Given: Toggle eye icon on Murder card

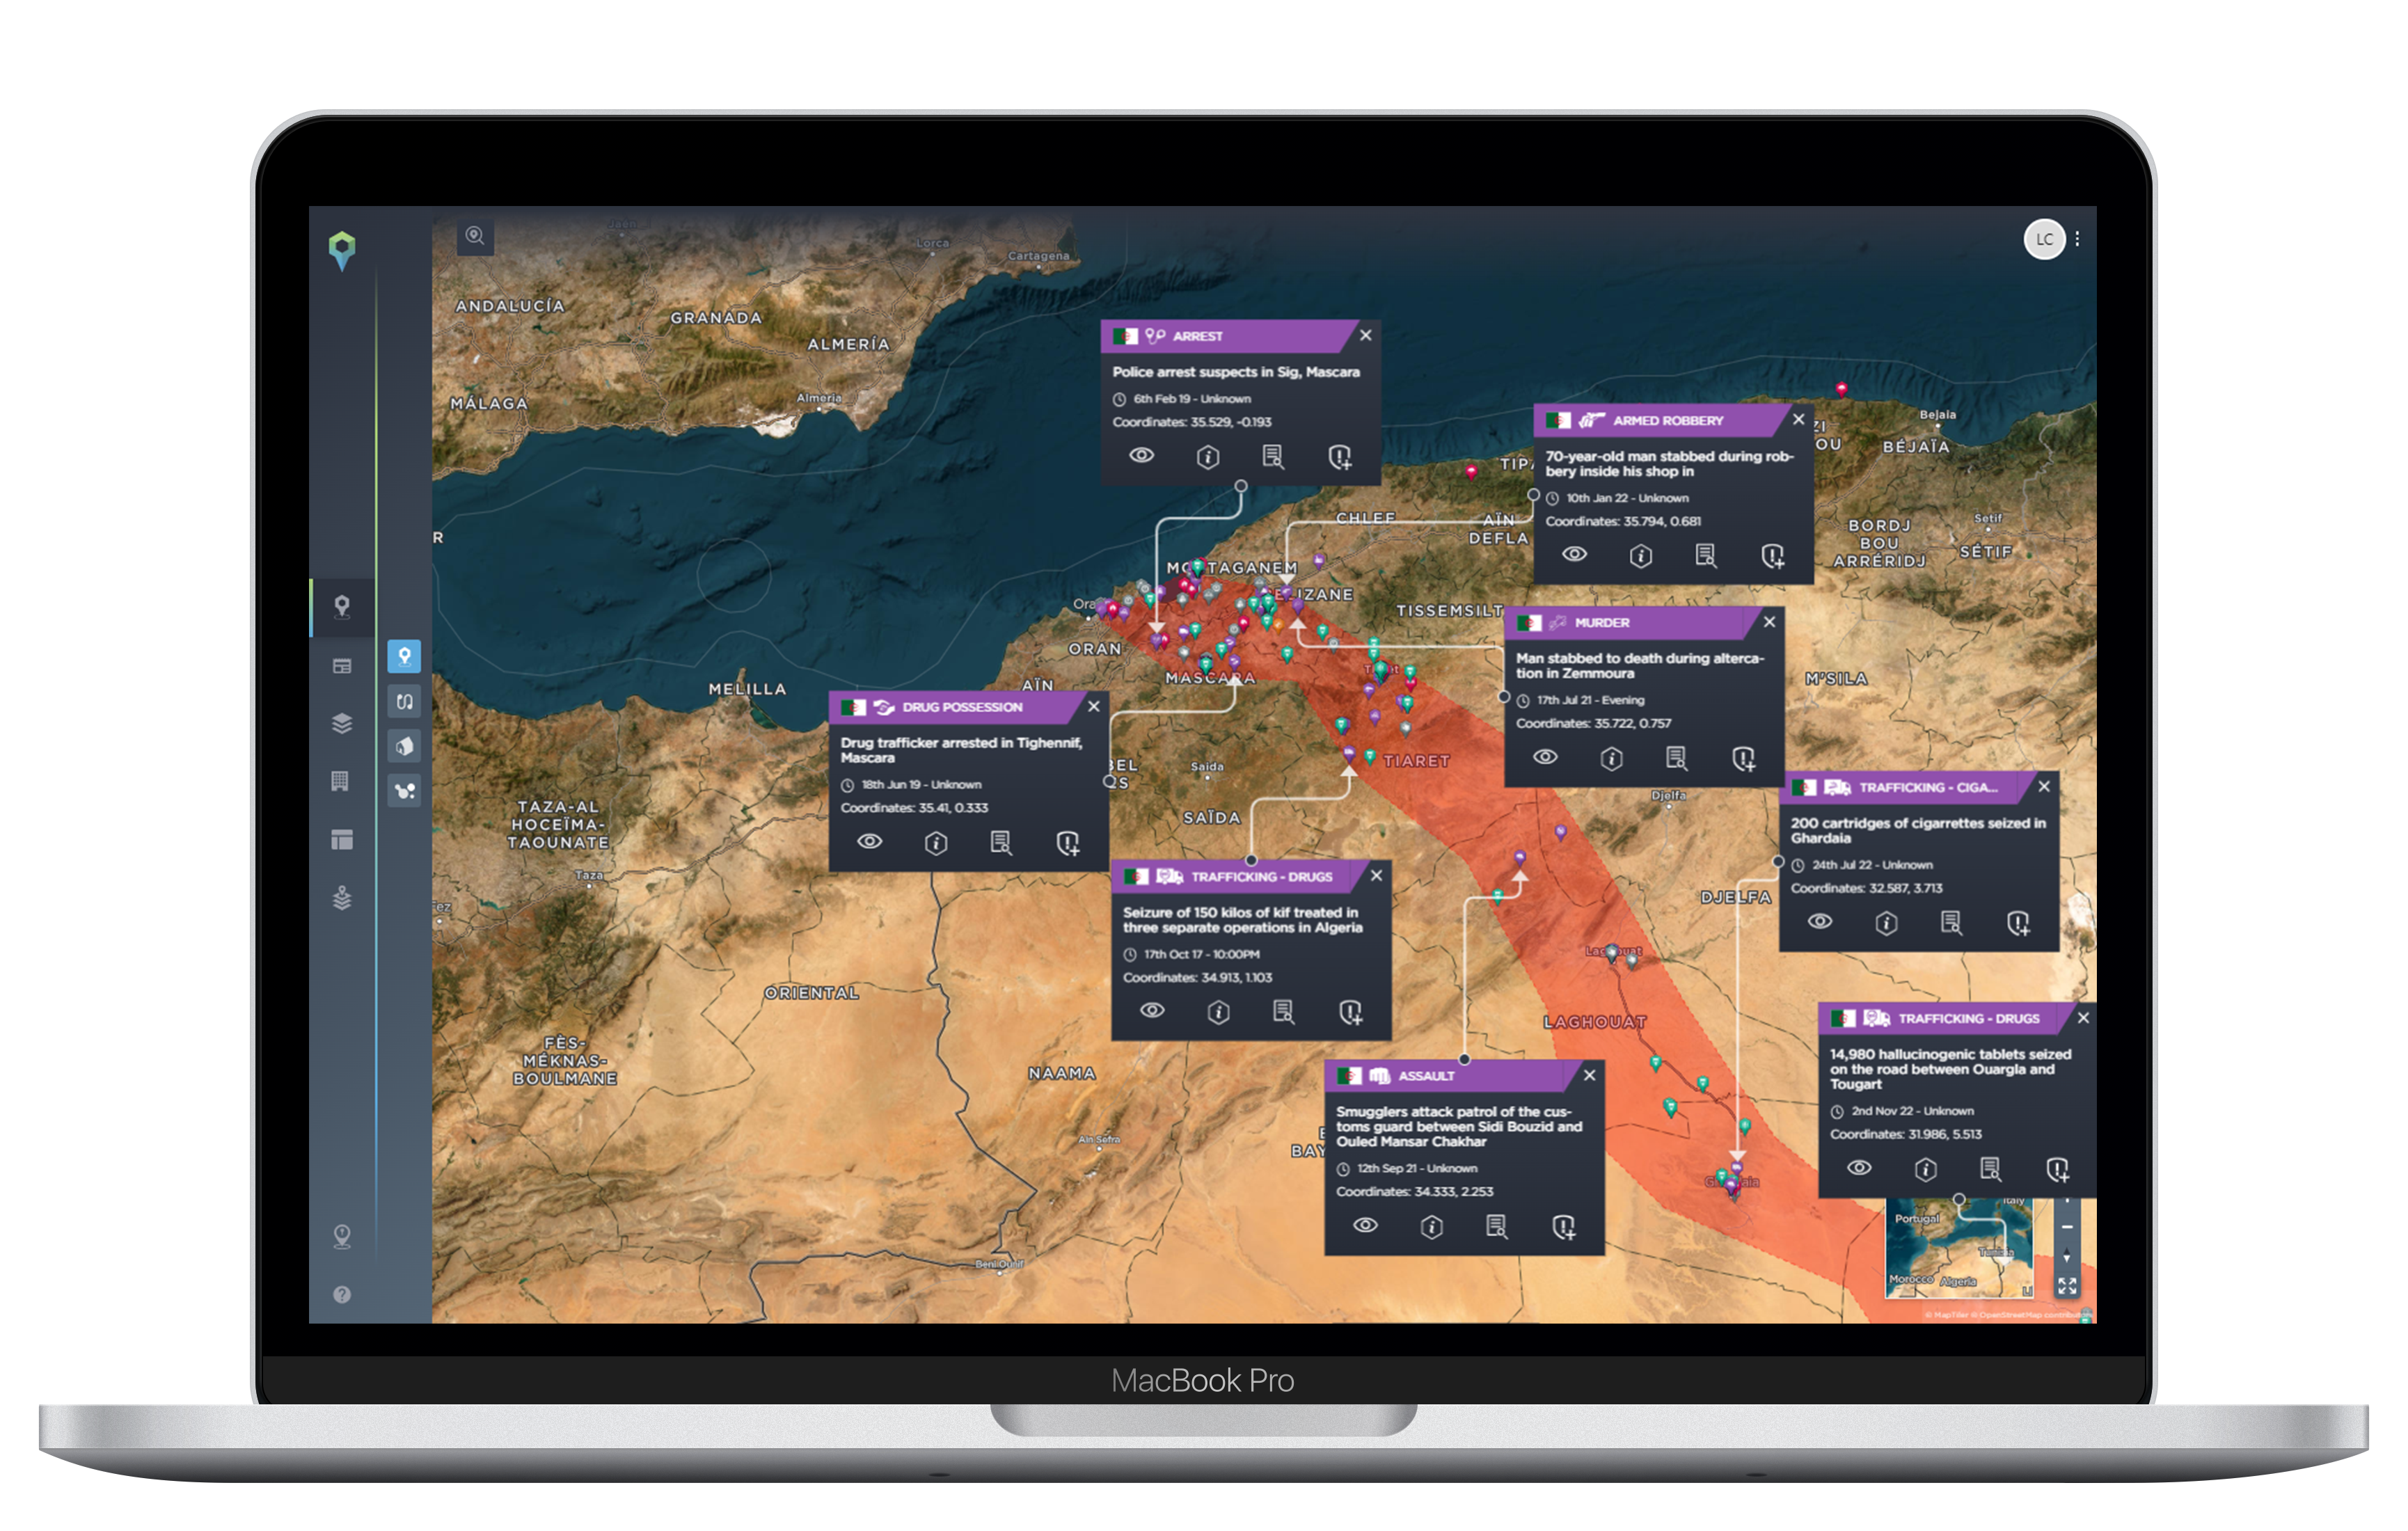Looking at the screenshot, I should (1545, 757).
